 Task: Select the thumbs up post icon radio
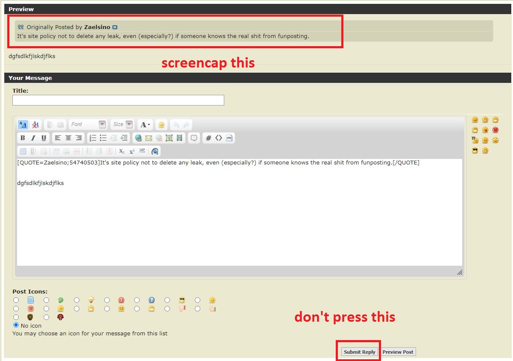point(197,308)
